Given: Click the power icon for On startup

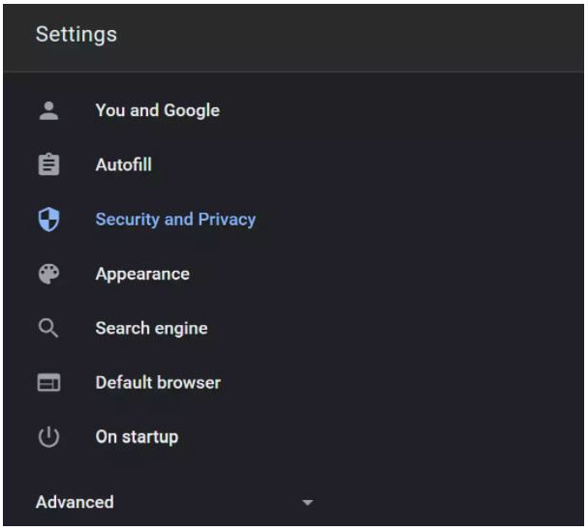Looking at the screenshot, I should [x=48, y=437].
